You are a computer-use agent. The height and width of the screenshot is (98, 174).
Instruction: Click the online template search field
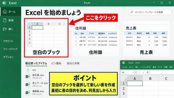tap(150, 12)
